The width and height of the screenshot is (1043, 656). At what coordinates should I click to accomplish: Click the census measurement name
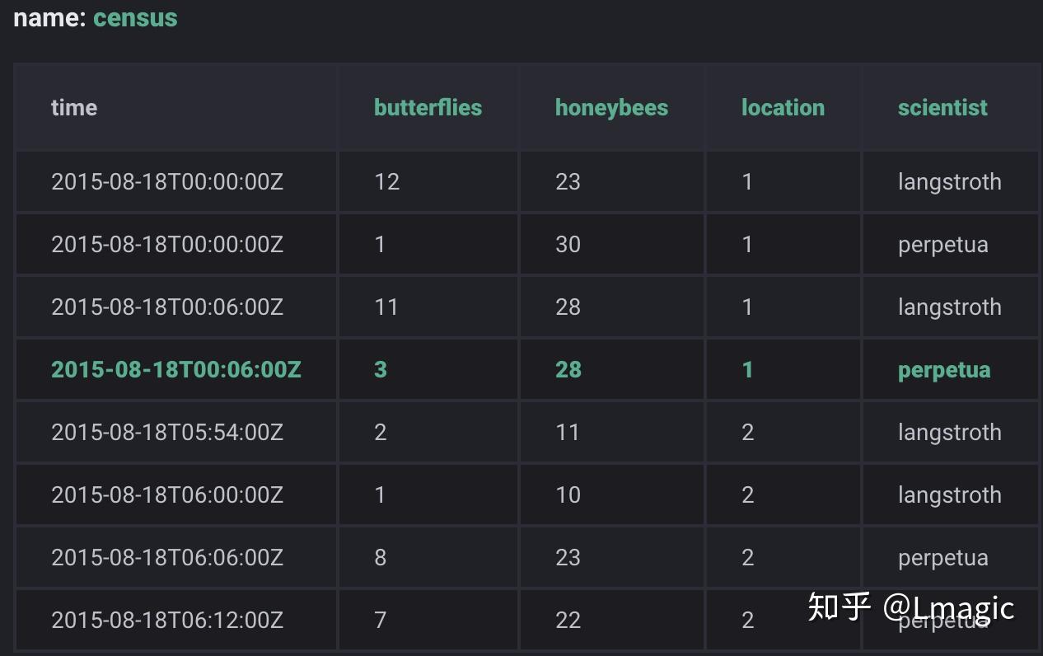tap(135, 18)
